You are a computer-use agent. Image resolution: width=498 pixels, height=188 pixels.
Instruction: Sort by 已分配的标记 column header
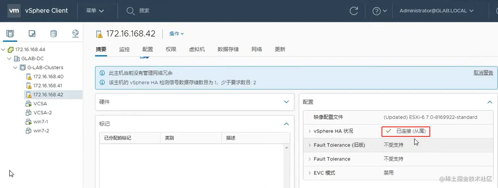pyautogui.click(x=130, y=138)
